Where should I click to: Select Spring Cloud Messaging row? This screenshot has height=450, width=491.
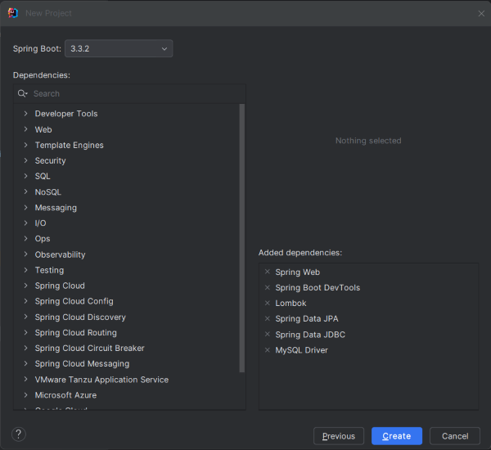[127, 363]
